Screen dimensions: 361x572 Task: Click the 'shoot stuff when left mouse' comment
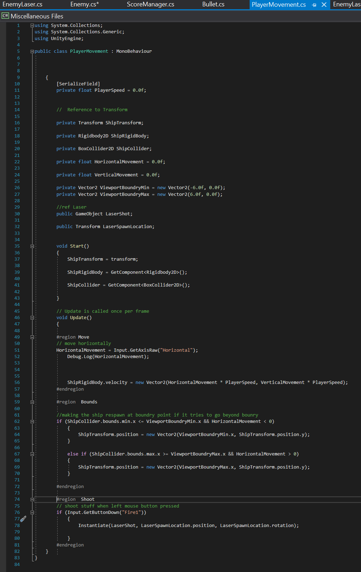click(118, 506)
